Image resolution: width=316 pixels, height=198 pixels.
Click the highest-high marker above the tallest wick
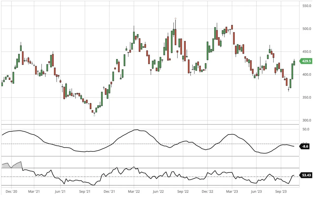[175, 18]
